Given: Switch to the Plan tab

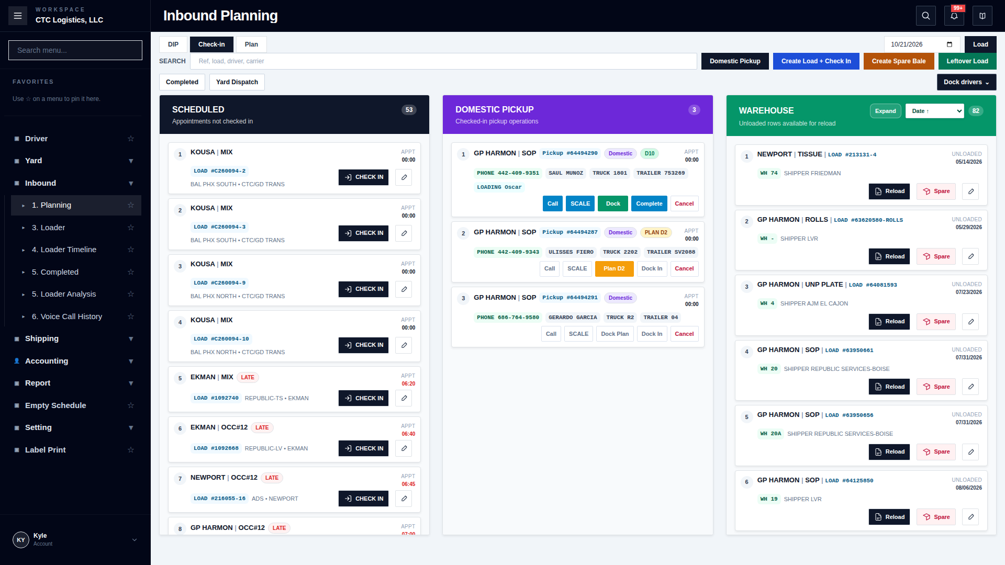Looking at the screenshot, I should click(251, 44).
